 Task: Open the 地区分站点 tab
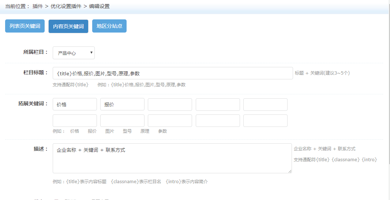(109, 26)
